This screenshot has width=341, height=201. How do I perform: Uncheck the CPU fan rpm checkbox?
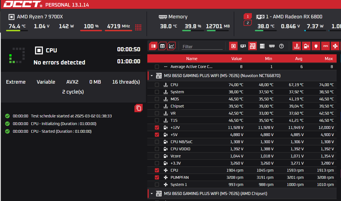pyautogui.click(x=157, y=170)
